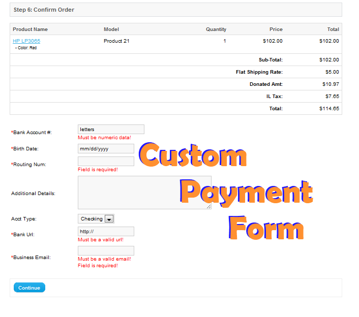Click the Additional Details text area
Screen dimensions: 359x317
(144, 193)
